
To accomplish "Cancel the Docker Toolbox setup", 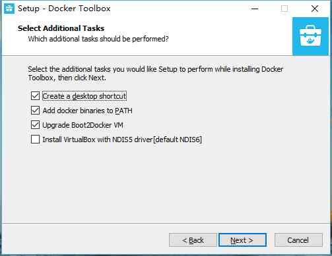I will click(298, 240).
